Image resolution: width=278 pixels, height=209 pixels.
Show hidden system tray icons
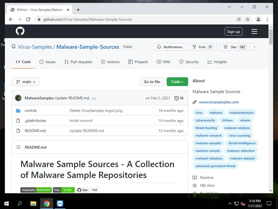[x=230, y=204]
